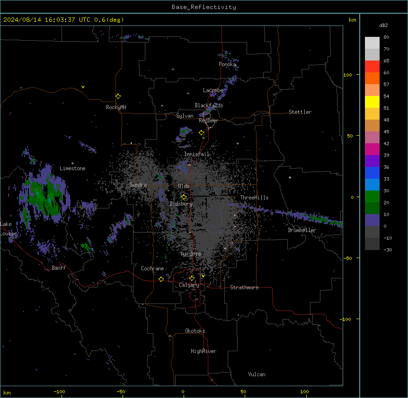The image size is (408, 398).
Task: Click the yellow diamond marker south of RedDeer
Action: coord(202,133)
